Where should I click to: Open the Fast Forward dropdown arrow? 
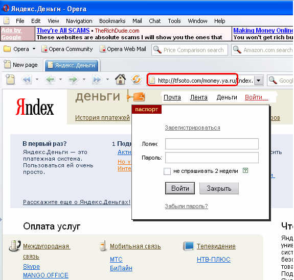[107, 80]
